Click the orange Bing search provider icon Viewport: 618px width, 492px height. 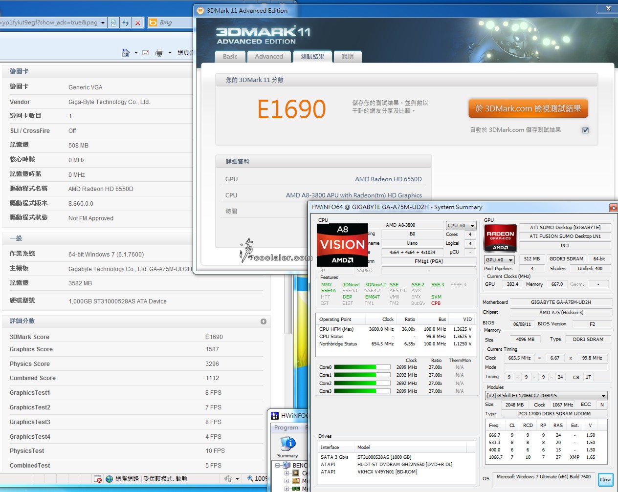pos(153,22)
